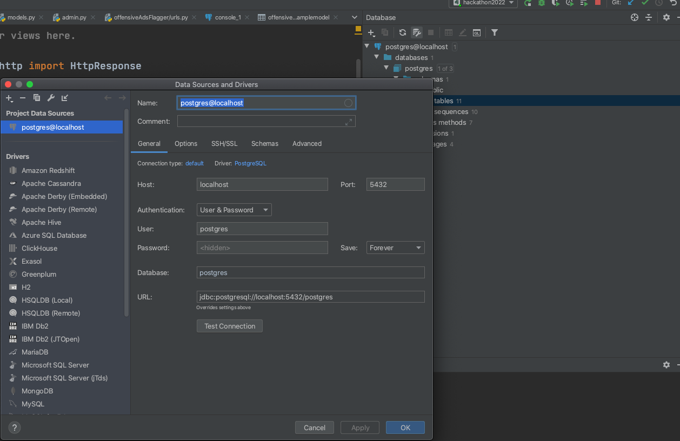Viewport: 680px width, 441px height.
Task: Click the Database panel settings gear icon
Action: click(x=666, y=17)
